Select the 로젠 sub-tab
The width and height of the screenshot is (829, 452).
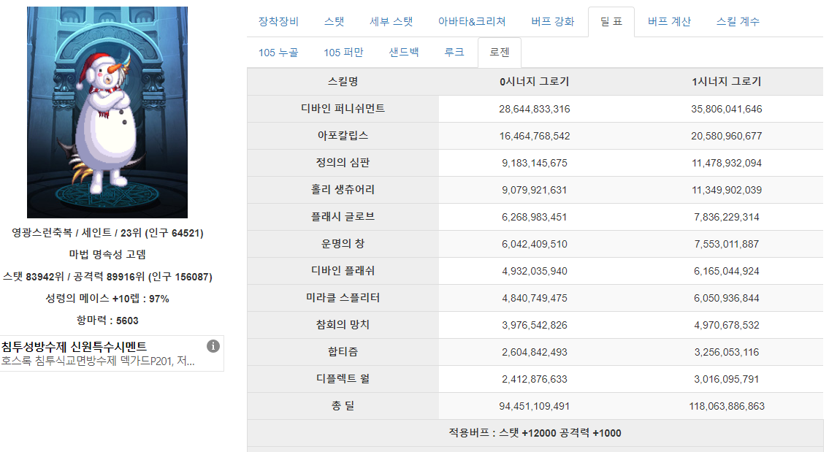pos(500,53)
